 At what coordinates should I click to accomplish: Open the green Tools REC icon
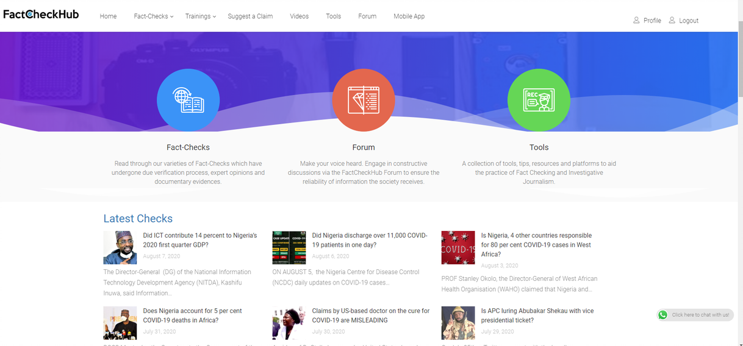pyautogui.click(x=539, y=100)
